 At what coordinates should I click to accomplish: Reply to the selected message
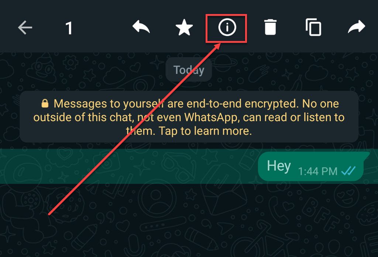click(141, 27)
